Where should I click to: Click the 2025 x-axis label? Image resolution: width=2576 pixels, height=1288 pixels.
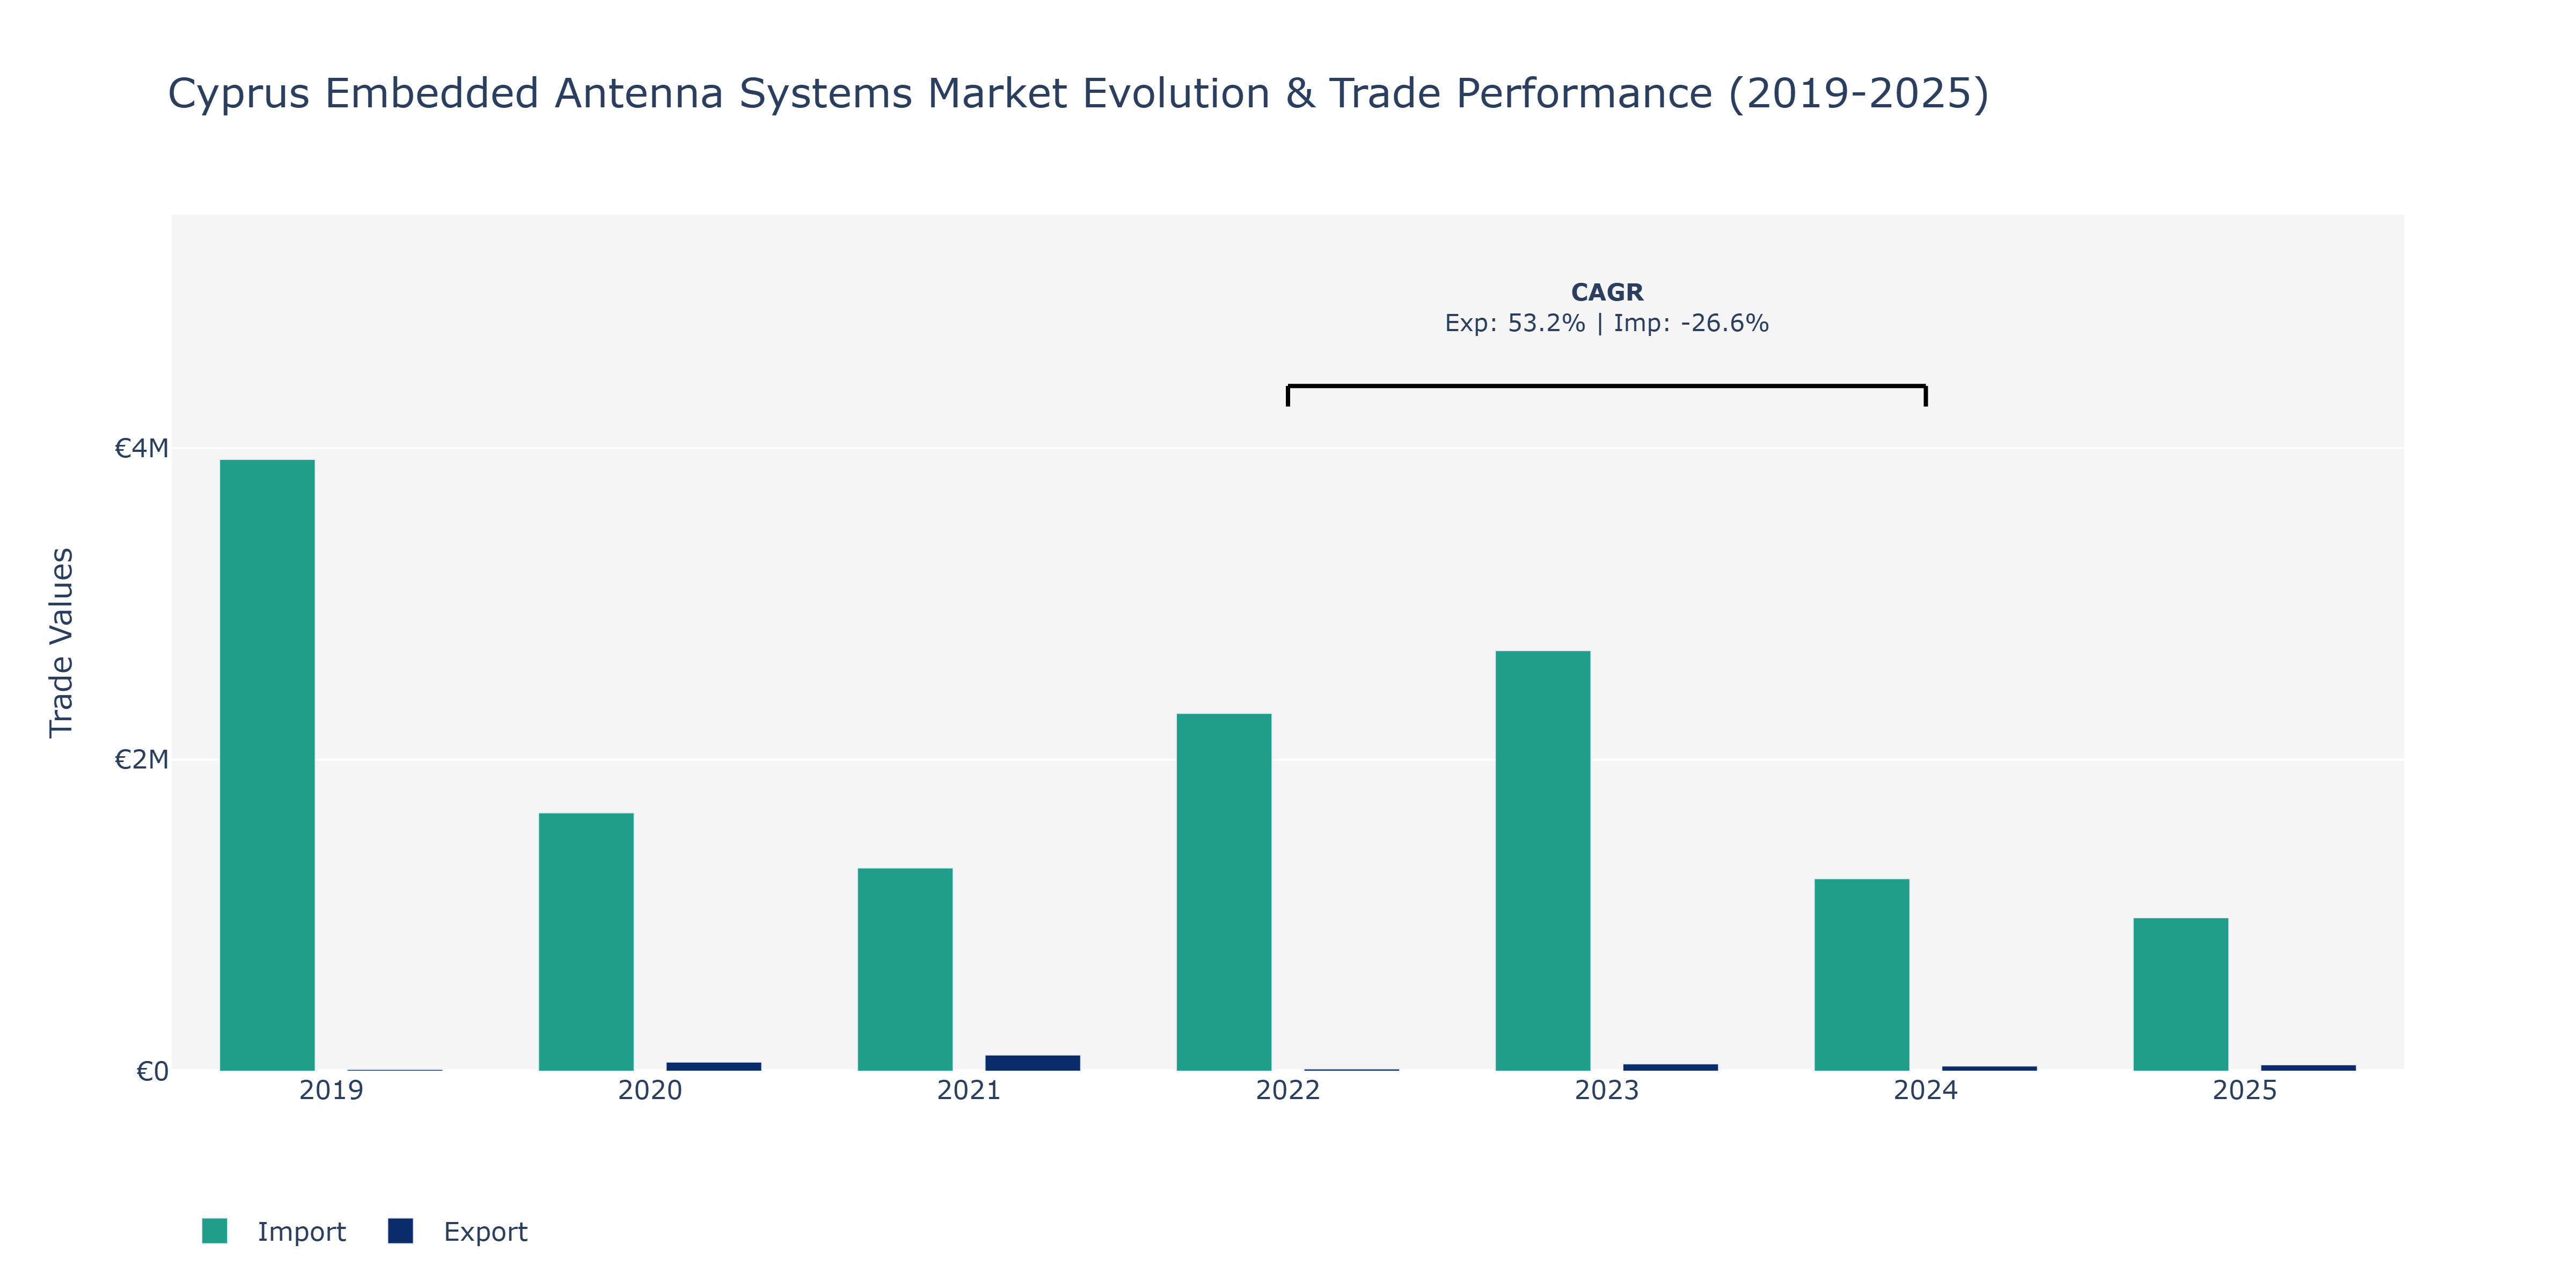[2245, 1090]
